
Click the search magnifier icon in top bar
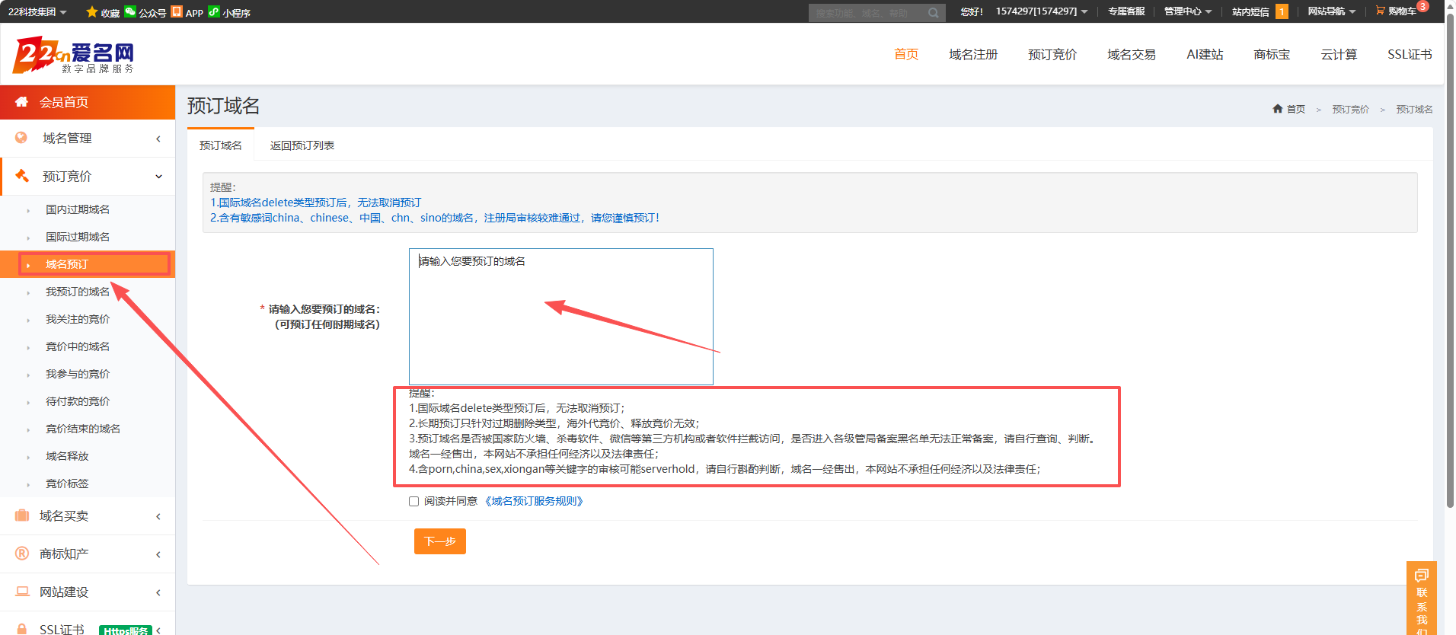933,13
